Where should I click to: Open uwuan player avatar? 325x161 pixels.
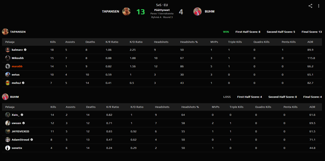[8, 123]
